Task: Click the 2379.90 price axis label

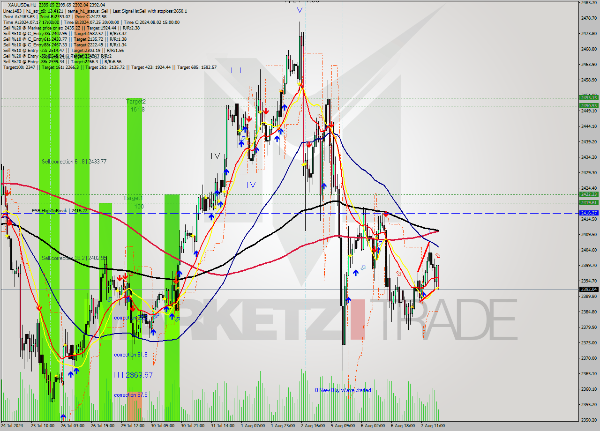Action: pos(589,327)
